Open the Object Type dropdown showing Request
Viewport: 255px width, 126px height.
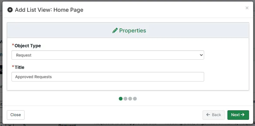point(108,55)
